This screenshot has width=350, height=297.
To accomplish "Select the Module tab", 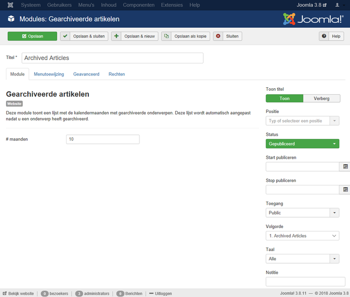I will point(17,74).
